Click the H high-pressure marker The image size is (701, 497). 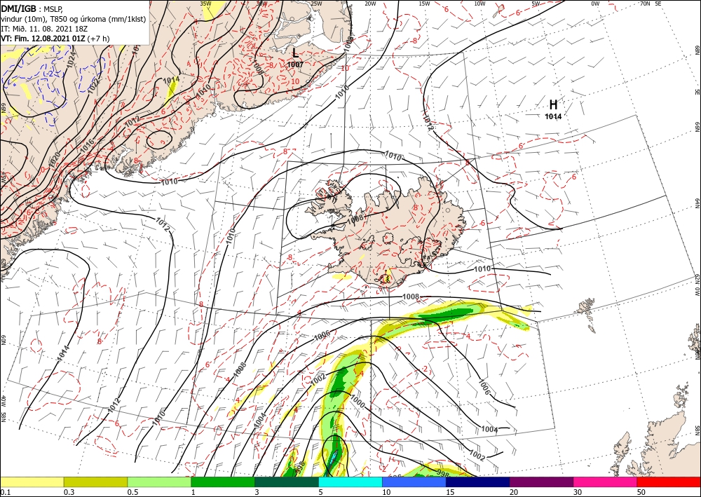[x=553, y=104]
